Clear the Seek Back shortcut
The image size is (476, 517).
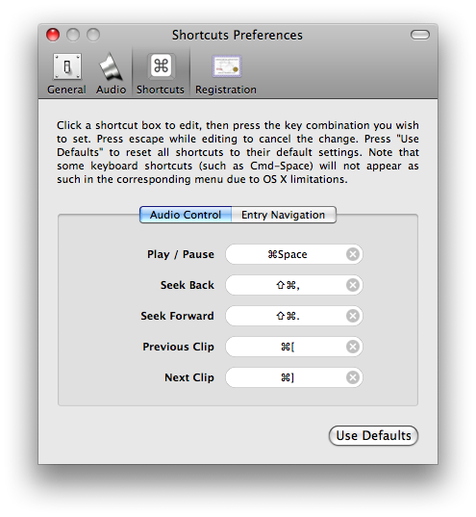tap(353, 285)
